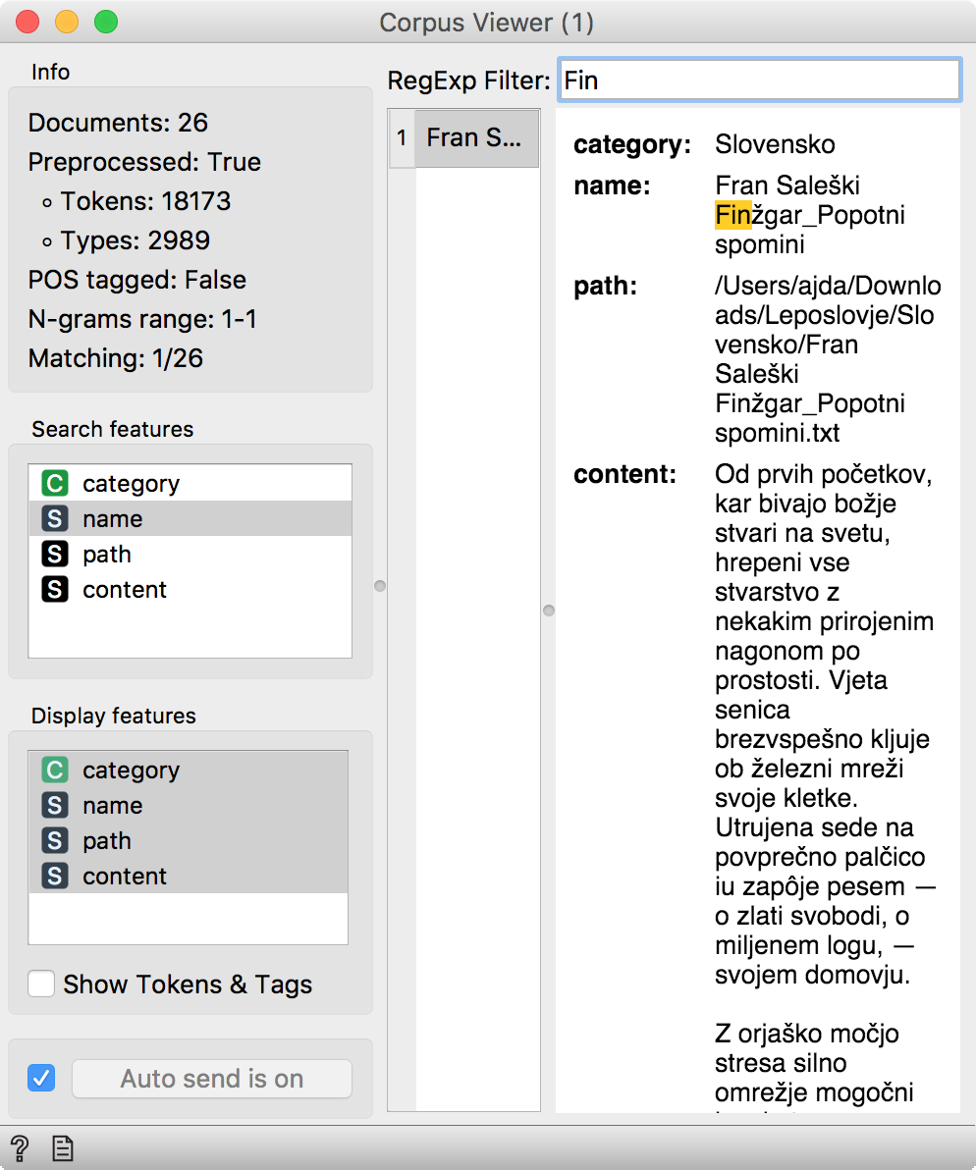
Task: Select content in the Display features list
Action: (x=124, y=877)
